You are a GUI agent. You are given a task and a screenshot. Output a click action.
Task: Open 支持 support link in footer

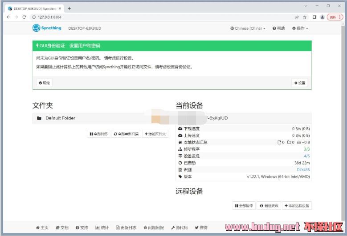tap(82, 228)
